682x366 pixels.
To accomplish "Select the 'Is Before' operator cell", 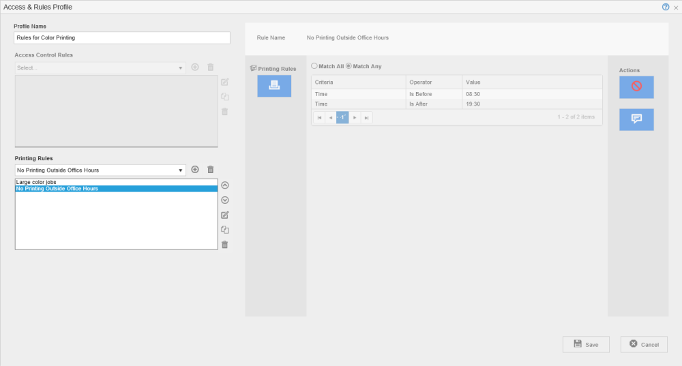I will tap(434, 94).
